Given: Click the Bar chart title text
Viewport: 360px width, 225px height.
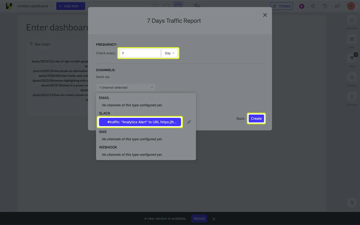Looking at the screenshot, I should click(42, 44).
